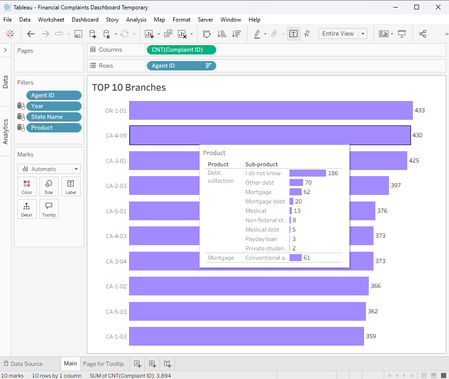
Task: Click the Undo back arrow
Action: (30, 34)
